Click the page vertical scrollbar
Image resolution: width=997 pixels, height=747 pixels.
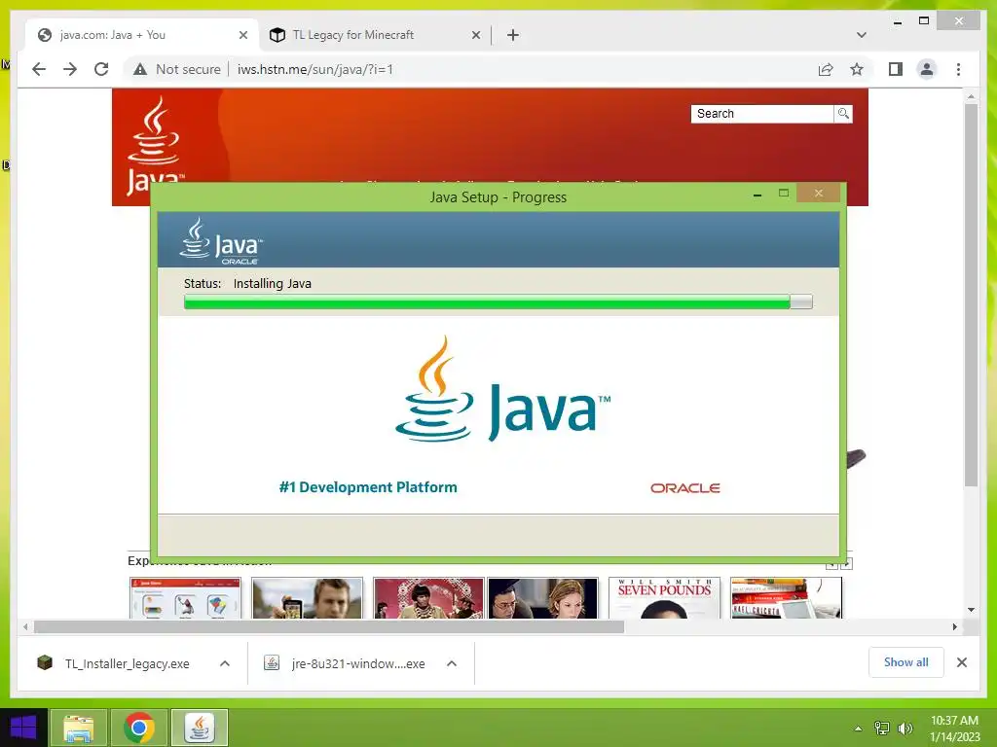[971, 296]
